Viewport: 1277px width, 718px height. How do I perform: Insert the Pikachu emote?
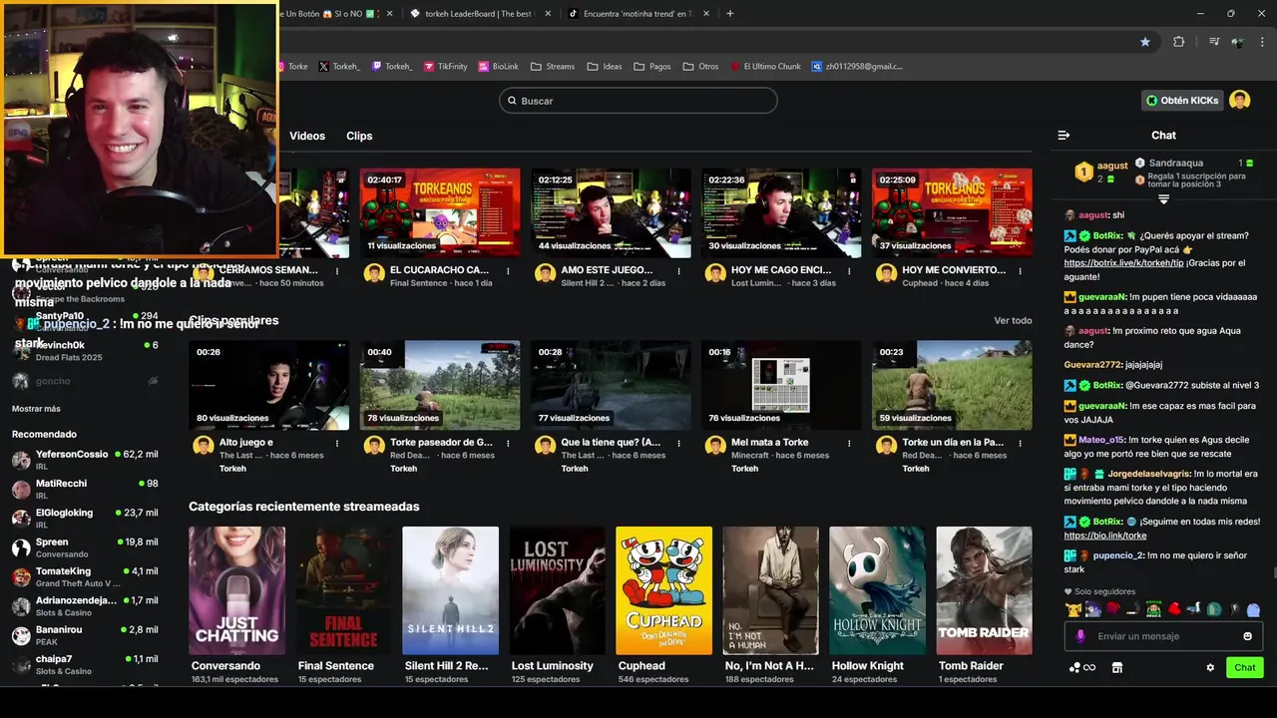[x=1073, y=609]
